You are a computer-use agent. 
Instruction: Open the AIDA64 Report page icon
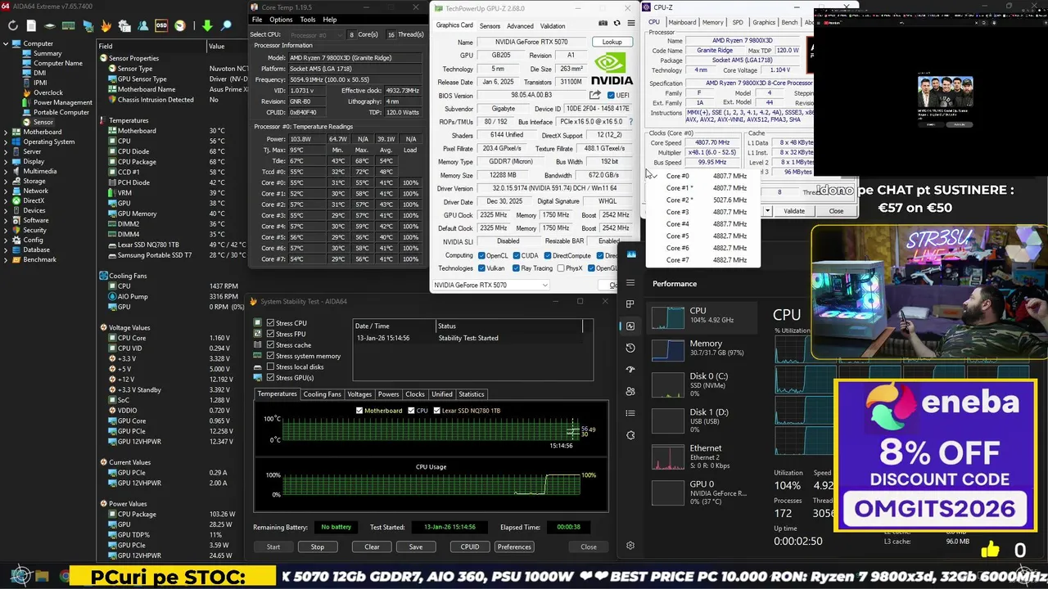(31, 25)
